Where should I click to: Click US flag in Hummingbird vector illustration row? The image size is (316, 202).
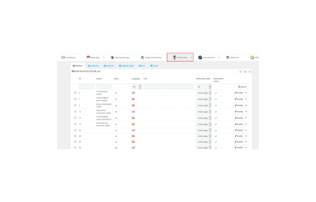click(133, 118)
